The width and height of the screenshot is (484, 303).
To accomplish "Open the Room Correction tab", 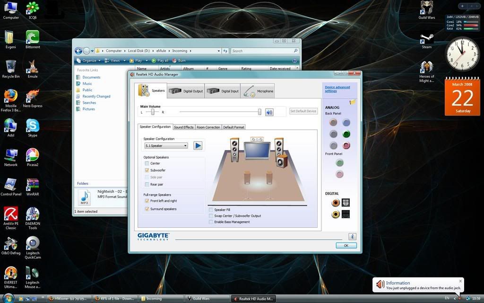I will coord(208,127).
